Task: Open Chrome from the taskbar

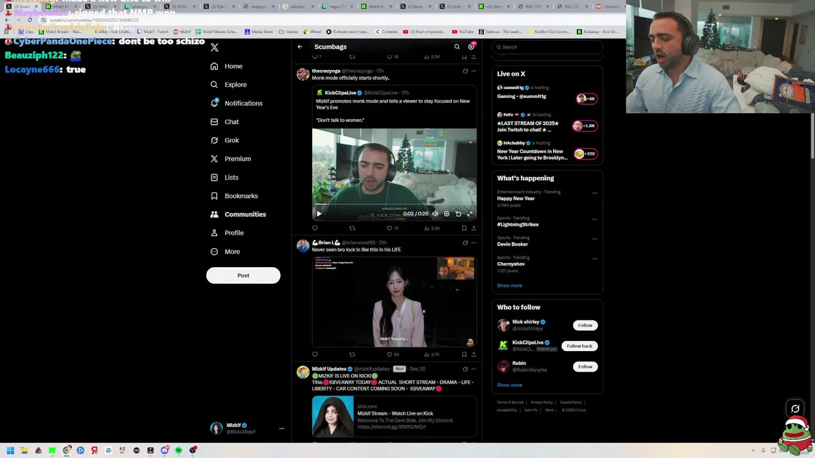Action: pyautogui.click(x=66, y=450)
